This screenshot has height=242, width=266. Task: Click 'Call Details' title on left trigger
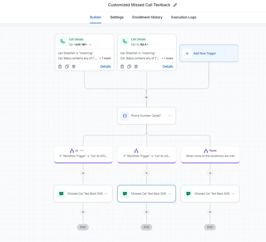76,39
